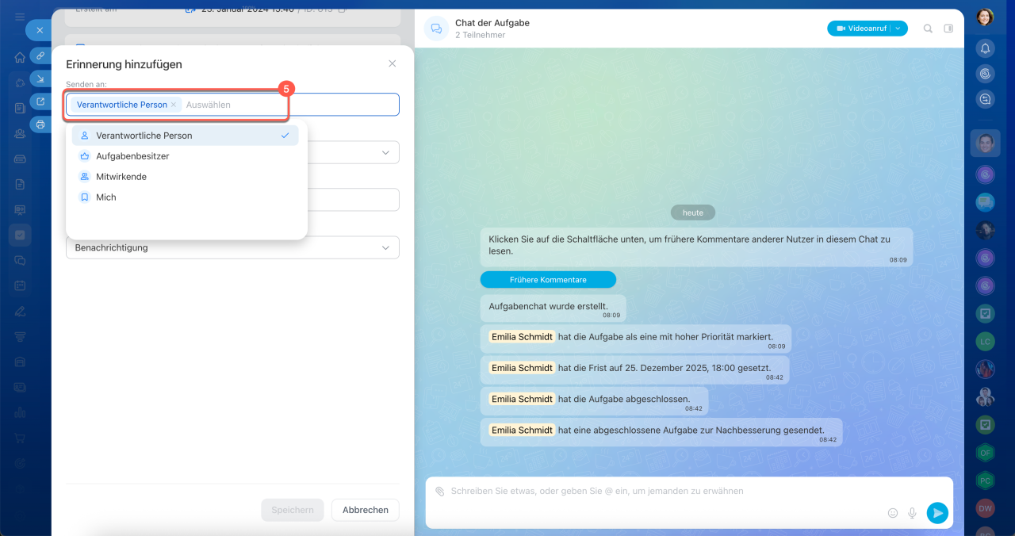Open the sign pen icon in left sidebar
Screen dimensions: 1015x536
[20, 311]
